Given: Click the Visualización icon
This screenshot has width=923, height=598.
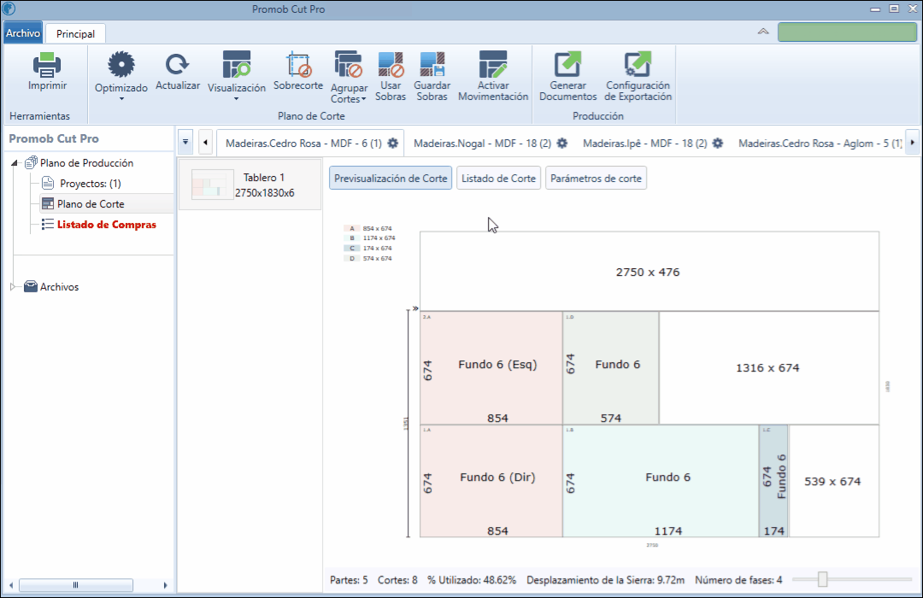Looking at the screenshot, I should (x=236, y=65).
